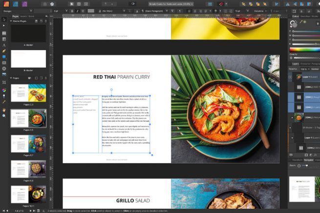The width and height of the screenshot is (320, 213).
Task: Select the Colour Picker tool
Action: coord(4,102)
